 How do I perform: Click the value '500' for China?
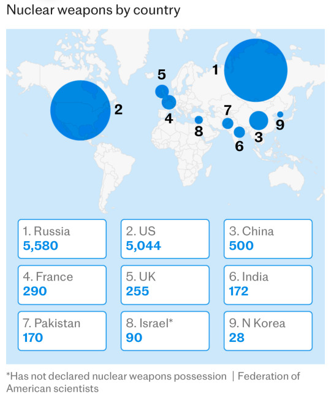click(x=241, y=246)
